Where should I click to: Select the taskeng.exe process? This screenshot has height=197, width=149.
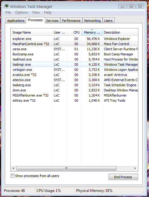(74, 85)
